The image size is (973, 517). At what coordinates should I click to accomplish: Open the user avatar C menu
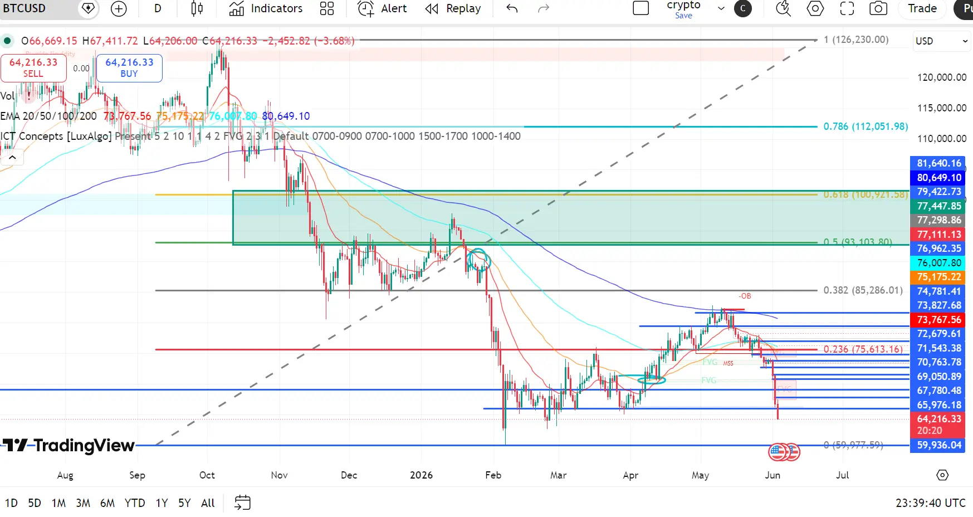pos(742,8)
